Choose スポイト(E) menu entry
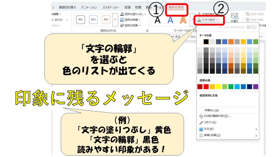The image size is (280, 157). [228, 122]
